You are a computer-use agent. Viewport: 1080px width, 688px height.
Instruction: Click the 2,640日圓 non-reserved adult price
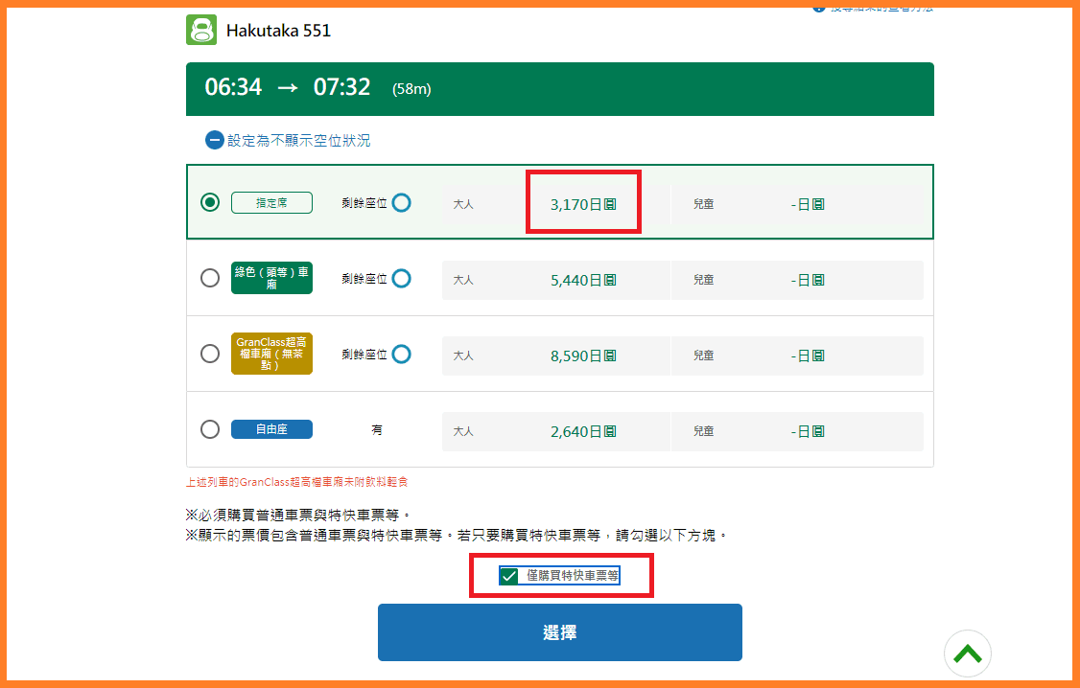[582, 431]
